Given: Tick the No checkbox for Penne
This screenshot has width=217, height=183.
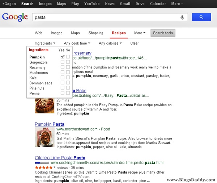Looking at the screenshot, I should [68, 93].
